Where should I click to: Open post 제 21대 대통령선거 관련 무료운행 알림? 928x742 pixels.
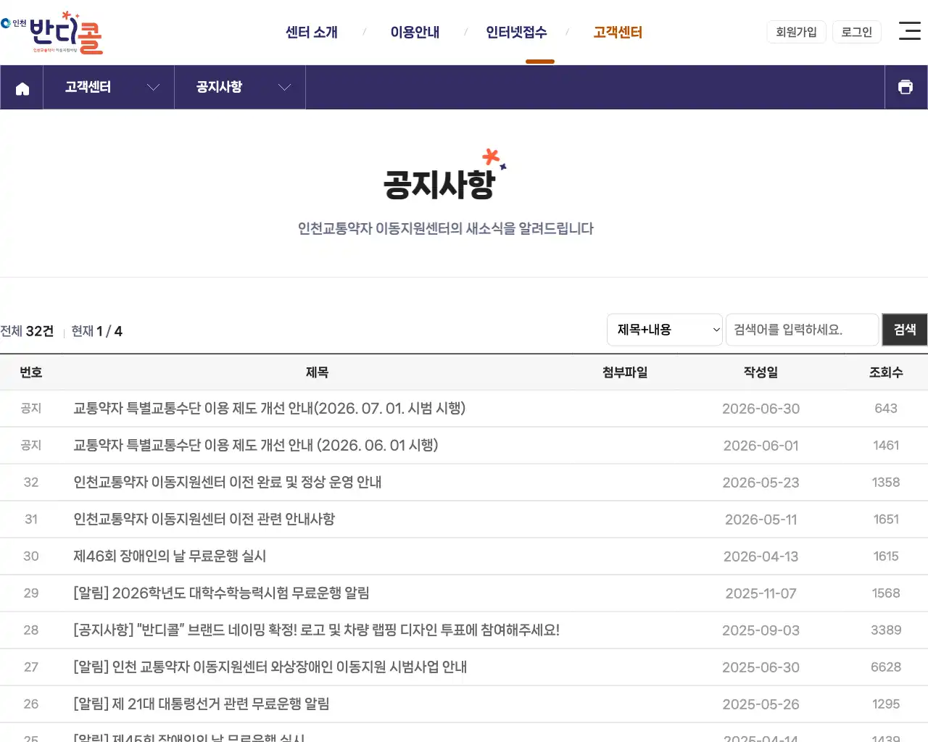(x=202, y=704)
